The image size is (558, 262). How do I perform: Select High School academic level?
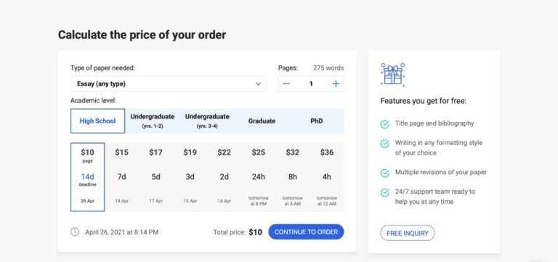tap(98, 121)
